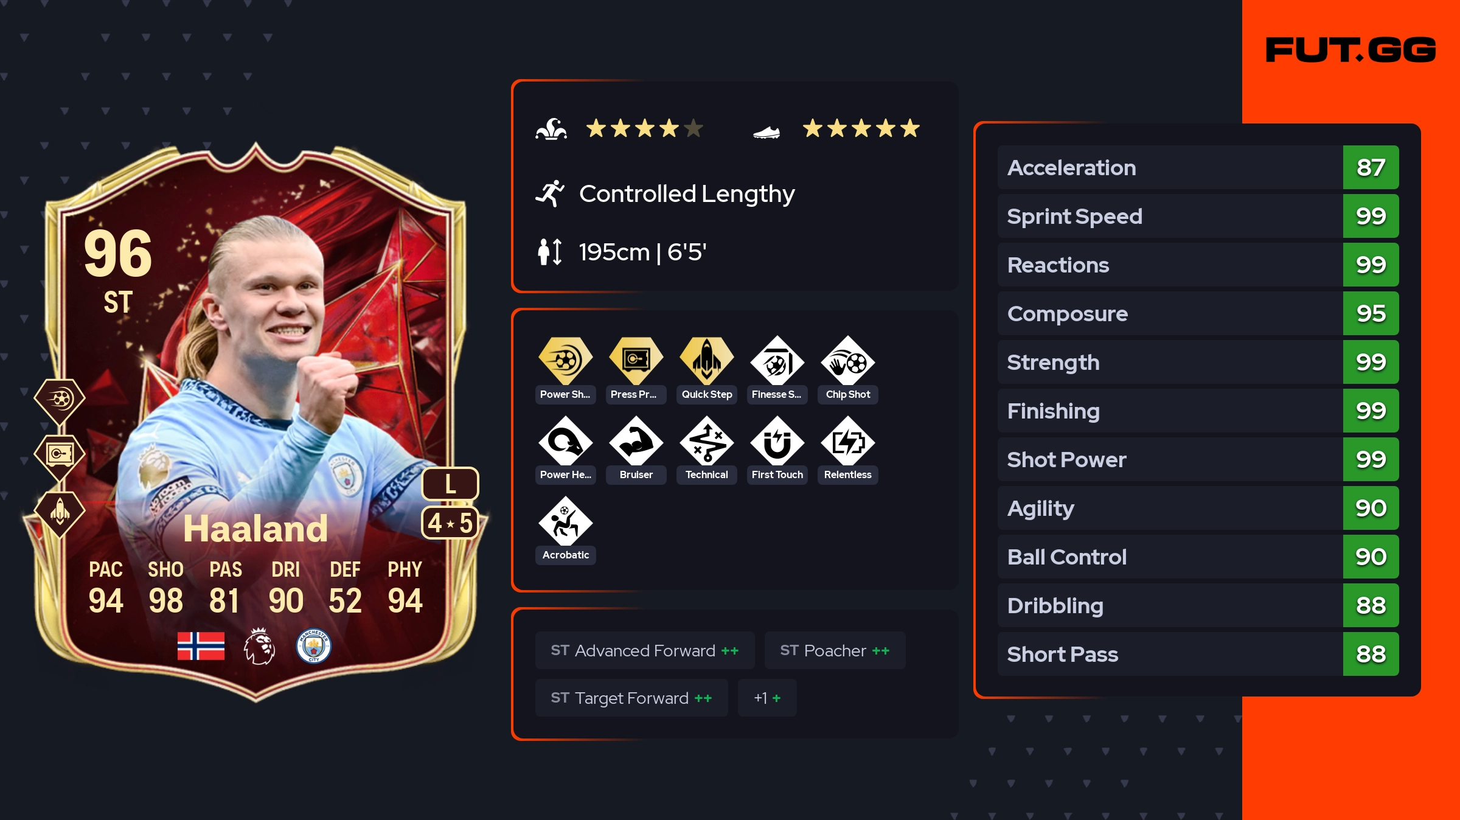1460x820 pixels.
Task: Select the ST Poacher role tag
Action: (x=835, y=650)
